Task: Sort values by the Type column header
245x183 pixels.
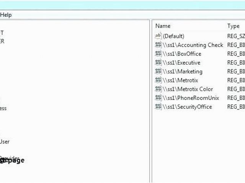Action: 233,26
